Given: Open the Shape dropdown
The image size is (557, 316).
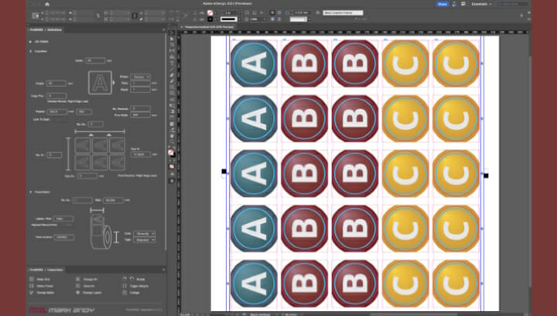Looking at the screenshot, I should [x=140, y=77].
